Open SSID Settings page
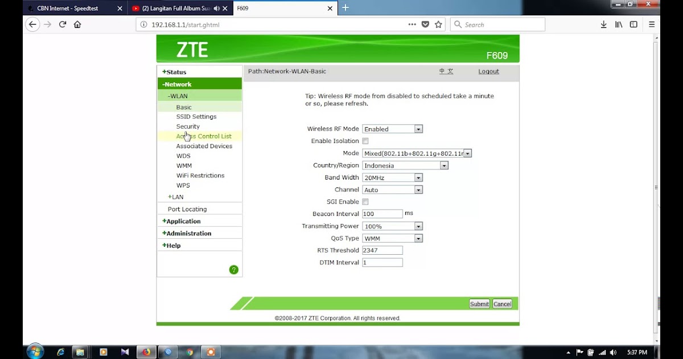Screen dimensions: 683x359 (x=196, y=116)
